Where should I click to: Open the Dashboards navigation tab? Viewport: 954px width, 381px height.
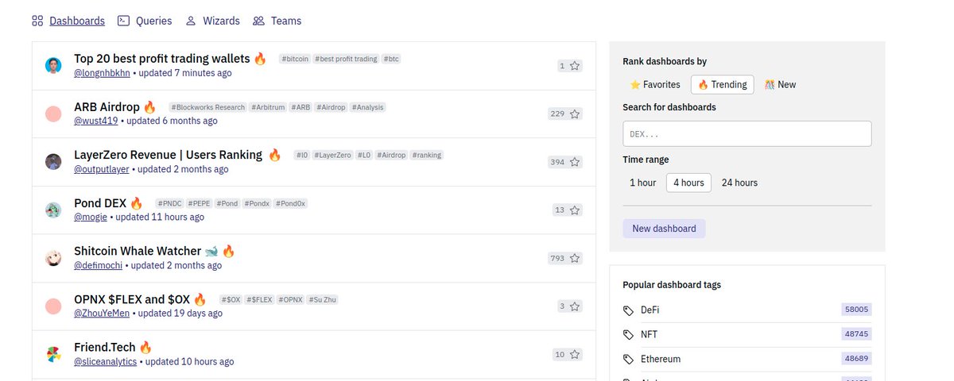(77, 21)
